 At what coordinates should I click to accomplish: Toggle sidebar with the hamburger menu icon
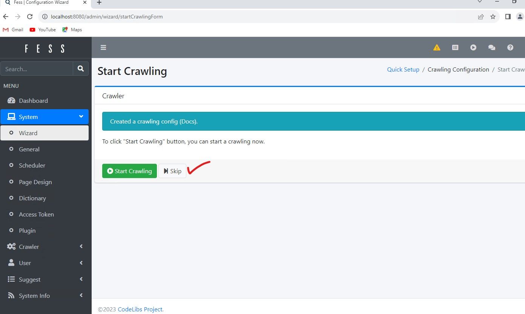tap(103, 47)
